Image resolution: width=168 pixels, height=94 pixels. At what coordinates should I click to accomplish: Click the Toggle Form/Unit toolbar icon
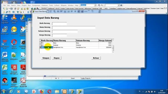[10, 12]
